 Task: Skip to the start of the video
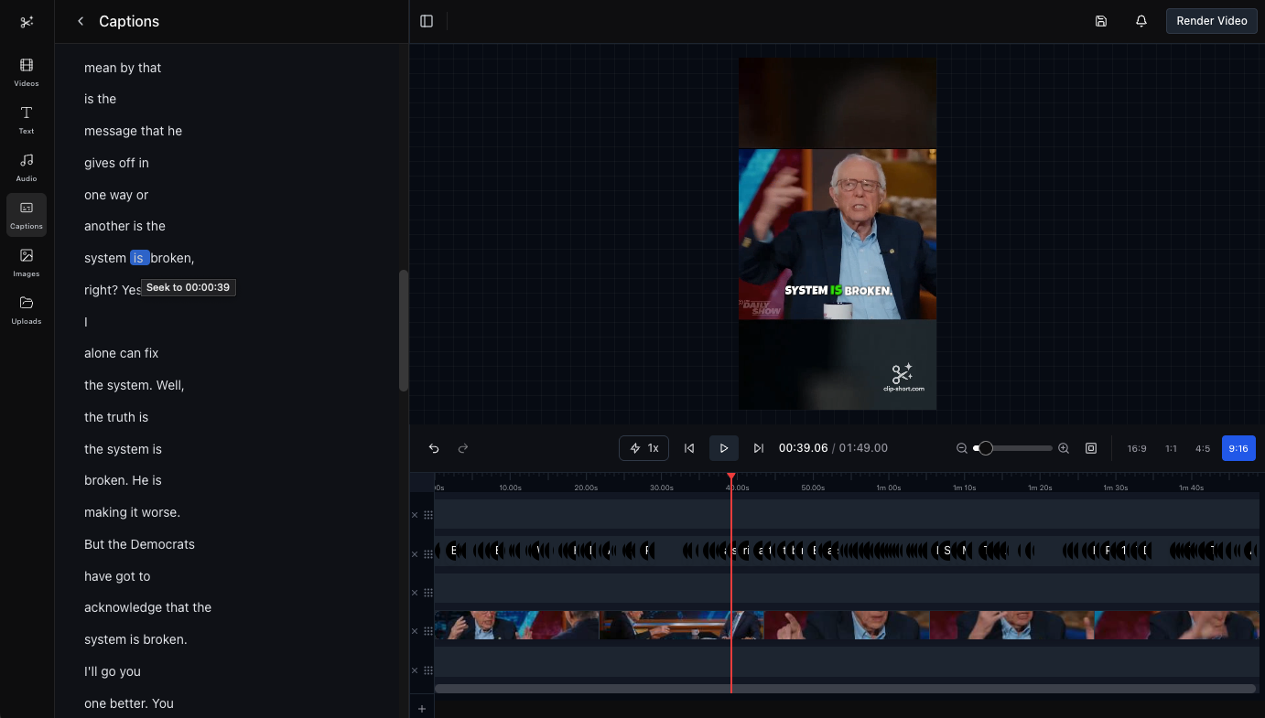click(689, 448)
